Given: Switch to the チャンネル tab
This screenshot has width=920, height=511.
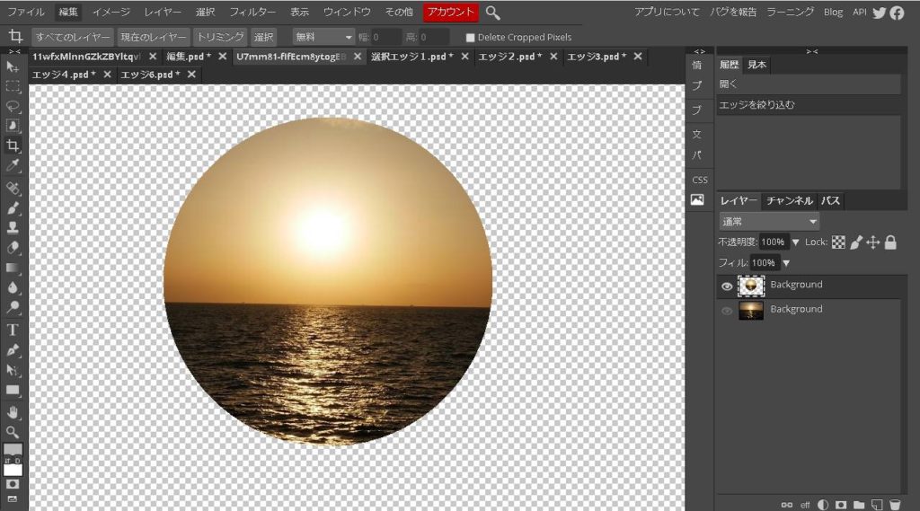Looking at the screenshot, I should click(x=789, y=201).
